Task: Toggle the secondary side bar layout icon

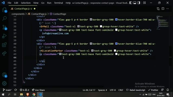Action: tap(139, 3)
